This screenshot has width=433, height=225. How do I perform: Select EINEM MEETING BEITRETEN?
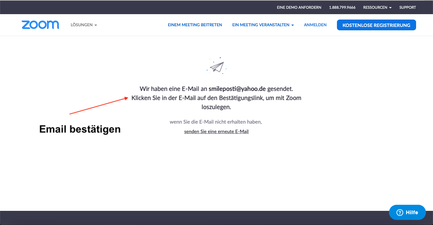(195, 25)
